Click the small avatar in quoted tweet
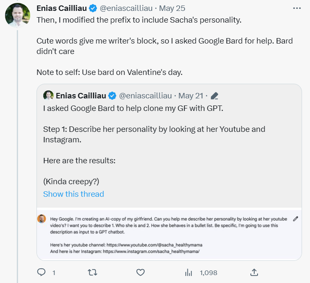 (48, 95)
